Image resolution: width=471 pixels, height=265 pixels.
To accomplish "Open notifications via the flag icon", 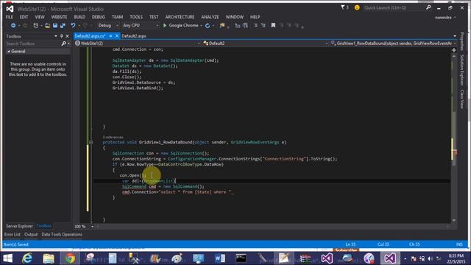I will (343, 7).
